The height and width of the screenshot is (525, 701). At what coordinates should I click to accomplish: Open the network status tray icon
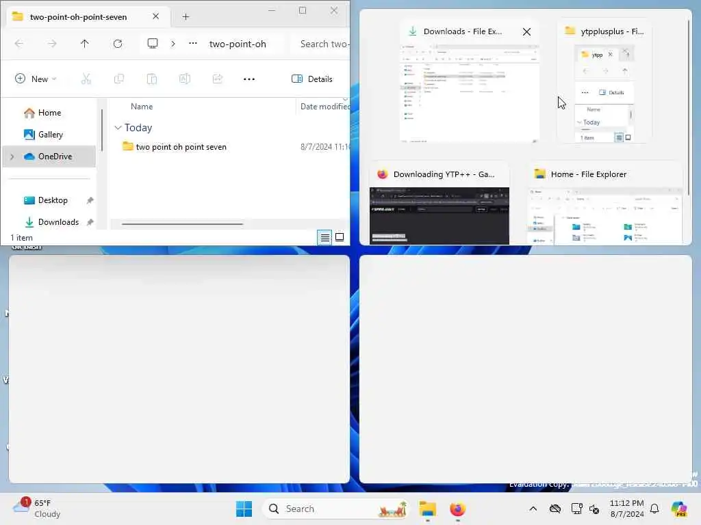(x=576, y=509)
